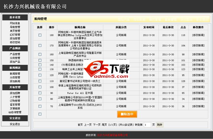
Task: Click the 产品频道 section header
Action: click(x=15, y=48)
